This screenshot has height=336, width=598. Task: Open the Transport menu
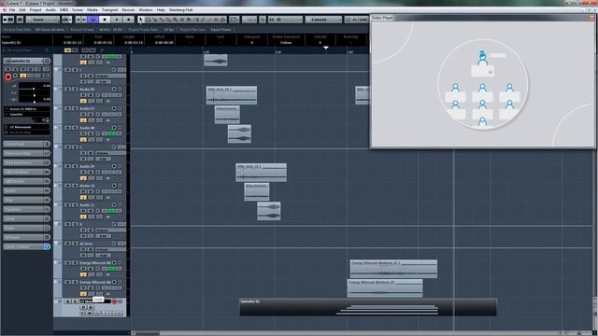pos(110,10)
